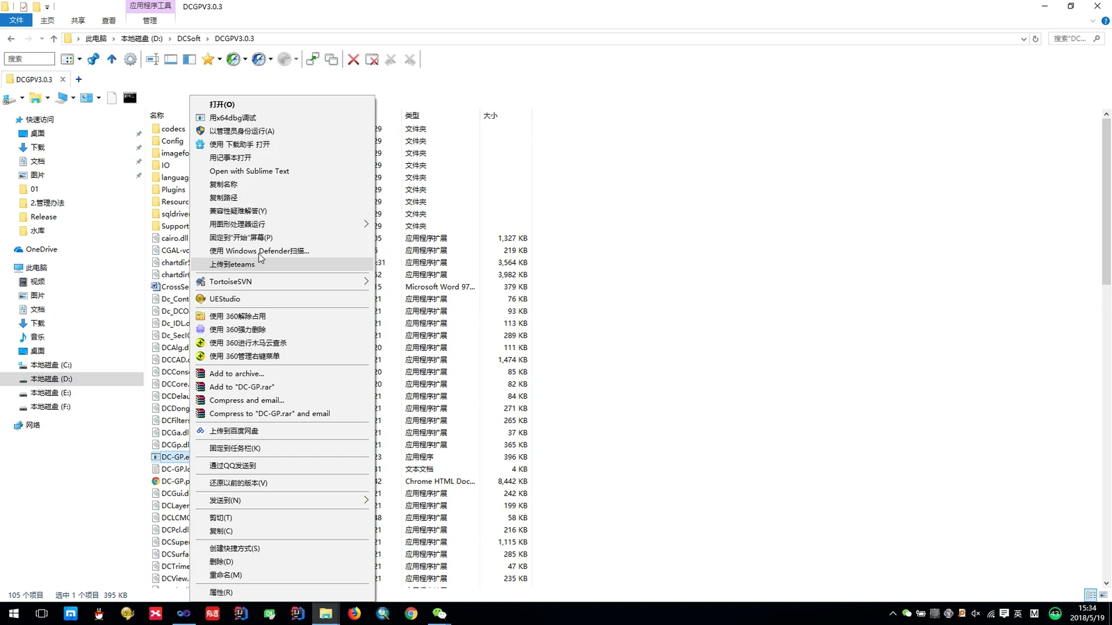Viewport: 1112px width, 625px height.
Task: Click the overlapping windows toolbar icon
Action: pyautogui.click(x=332, y=59)
